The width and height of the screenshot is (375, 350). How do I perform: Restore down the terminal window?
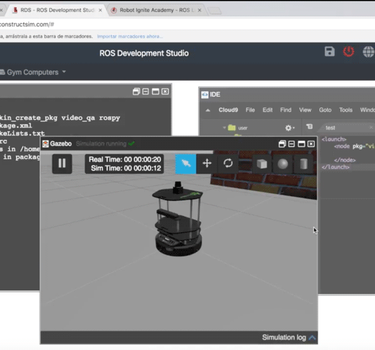(136, 92)
